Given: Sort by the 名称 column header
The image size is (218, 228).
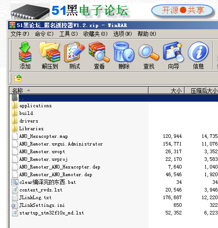Looking at the screenshot, I should tap(79, 91).
